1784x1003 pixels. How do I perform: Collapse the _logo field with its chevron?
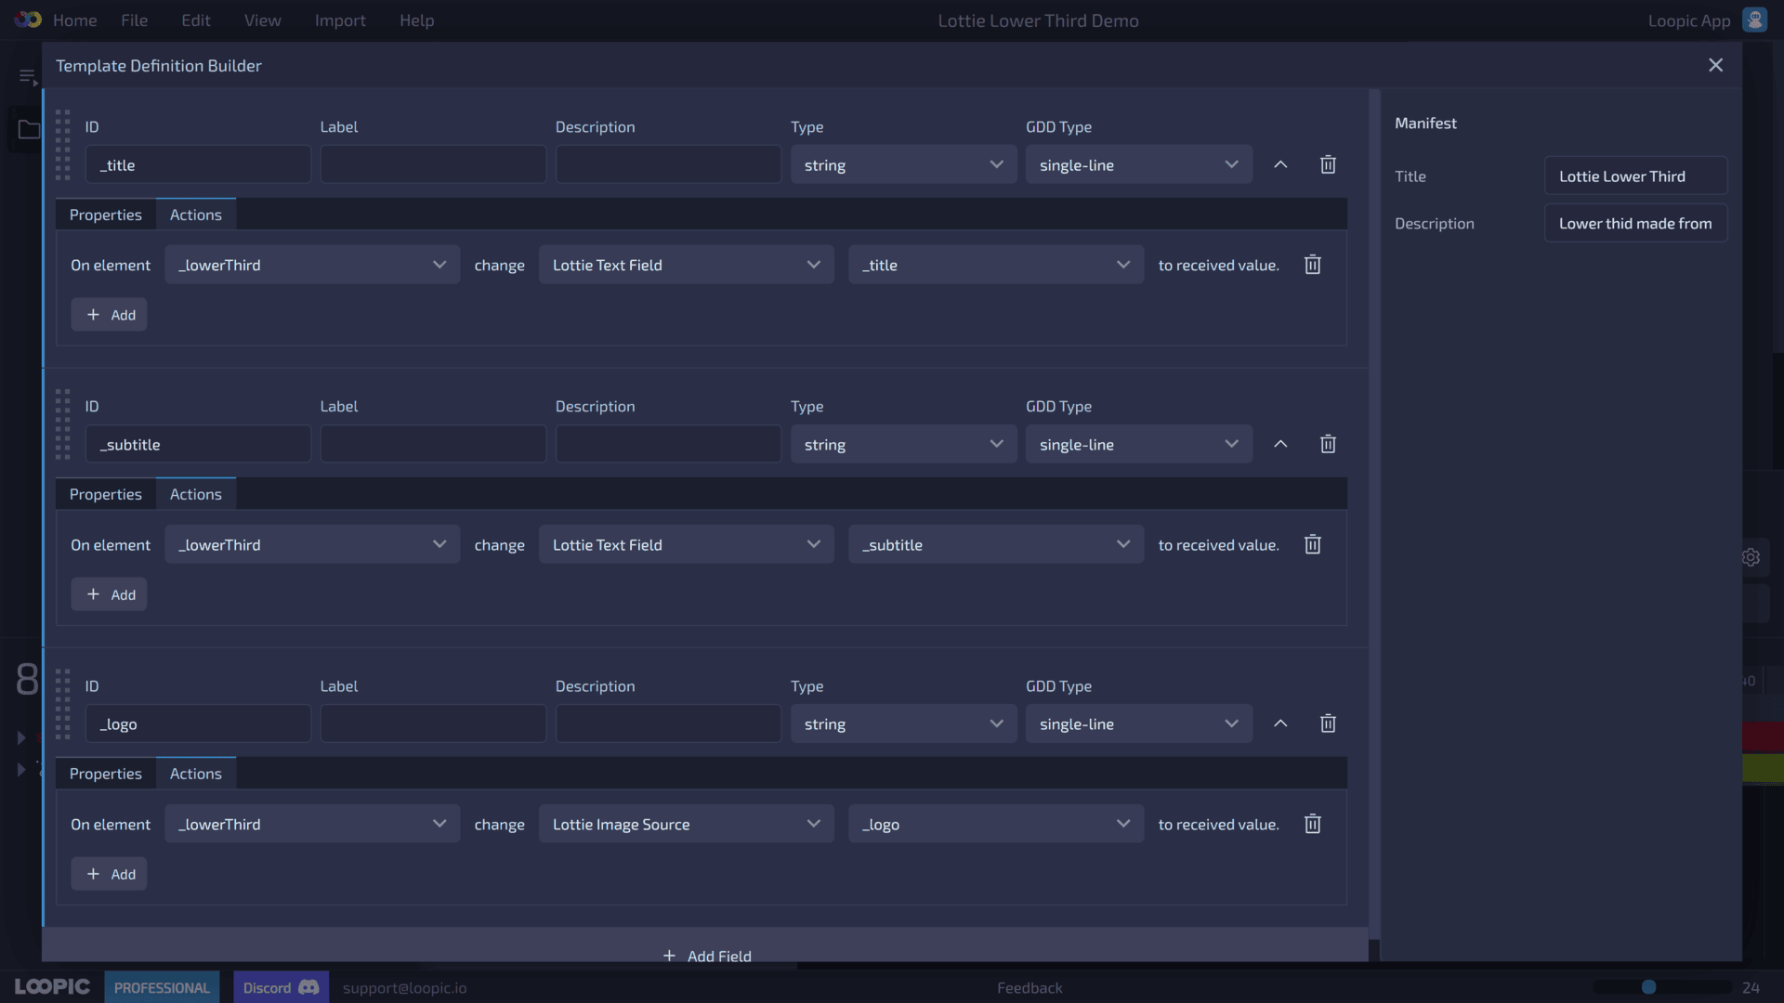tap(1280, 723)
